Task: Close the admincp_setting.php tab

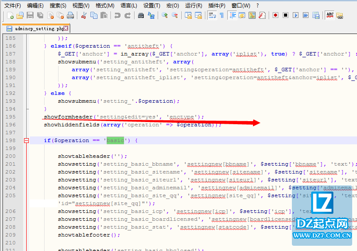Action: pyautogui.click(x=66, y=28)
